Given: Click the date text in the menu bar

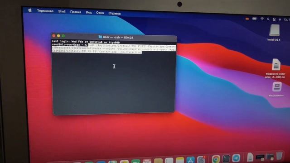Looking at the screenshot, I should tap(287, 19).
